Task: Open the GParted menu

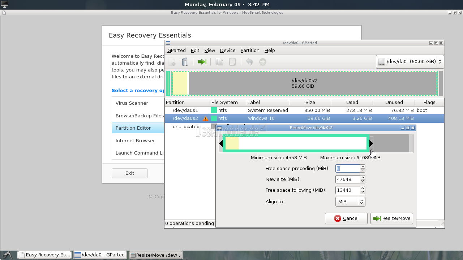Action: pos(176,51)
